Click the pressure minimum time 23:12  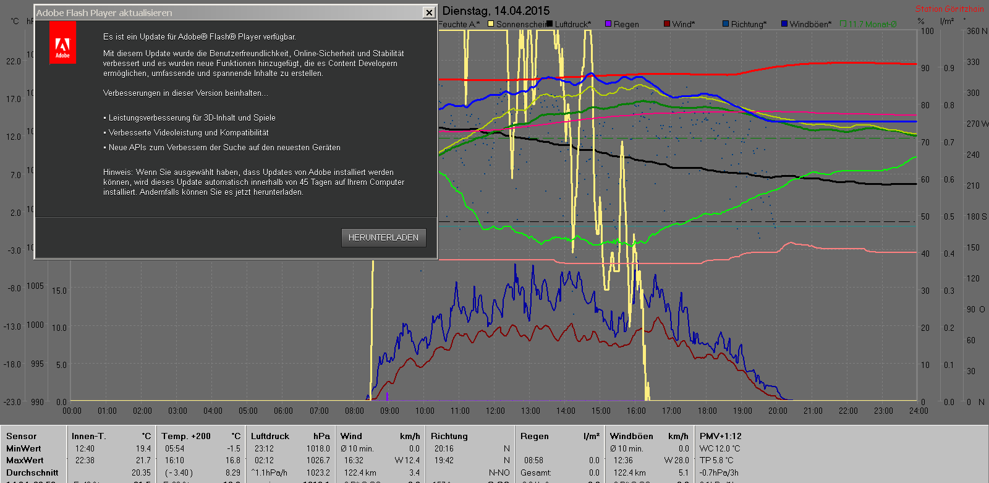pos(264,448)
